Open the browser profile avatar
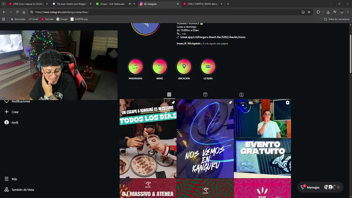This screenshot has width=352, height=198. coord(341,12)
